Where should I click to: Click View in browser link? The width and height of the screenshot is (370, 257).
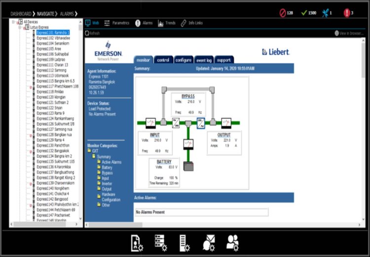tap(350, 33)
